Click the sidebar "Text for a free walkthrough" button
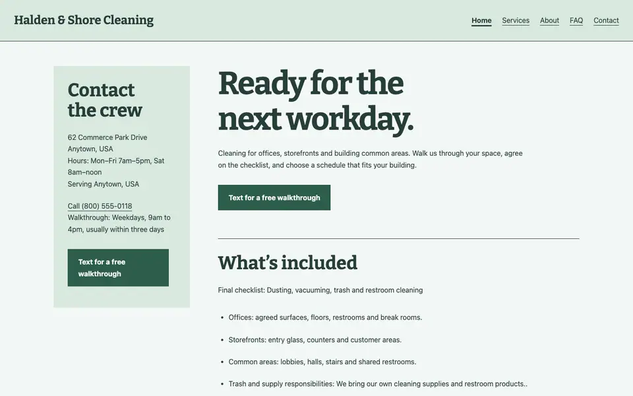 click(118, 268)
